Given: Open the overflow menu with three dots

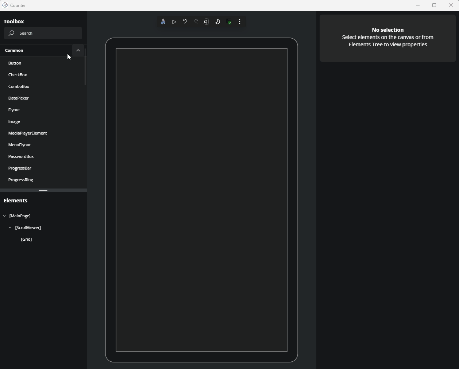Looking at the screenshot, I should 240,22.
